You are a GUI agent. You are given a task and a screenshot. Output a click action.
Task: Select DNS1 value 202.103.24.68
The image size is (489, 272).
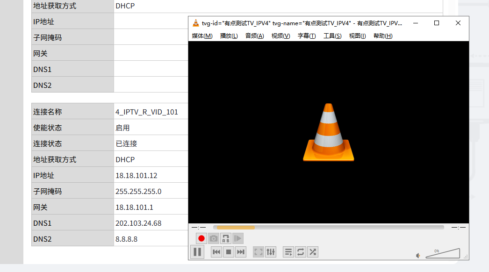coord(138,223)
